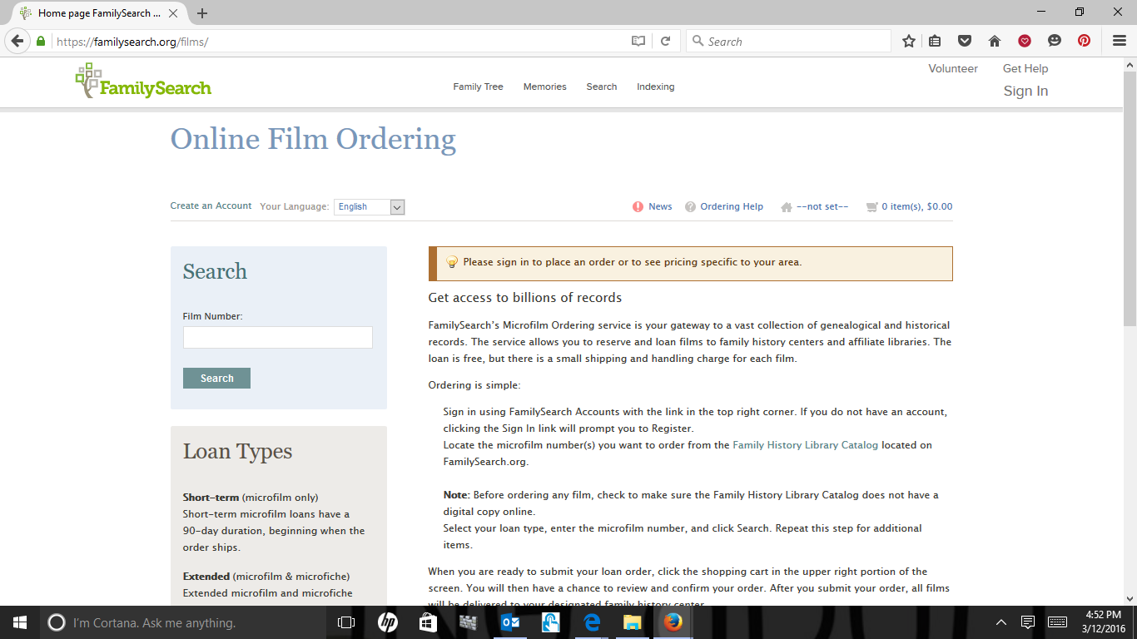This screenshot has height=639, width=1137.
Task: Open the touch keyboard tray icon
Action: 1058,622
